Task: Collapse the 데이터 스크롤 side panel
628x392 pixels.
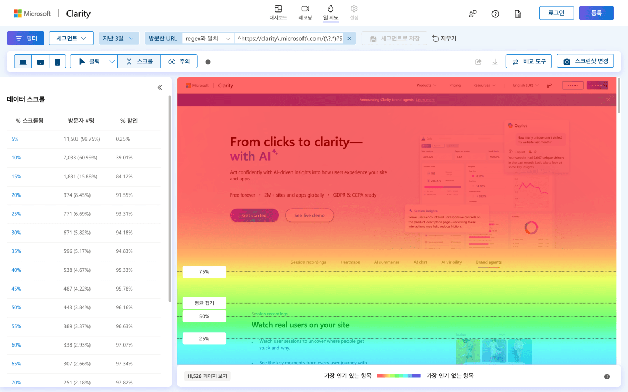Action: 160,87
